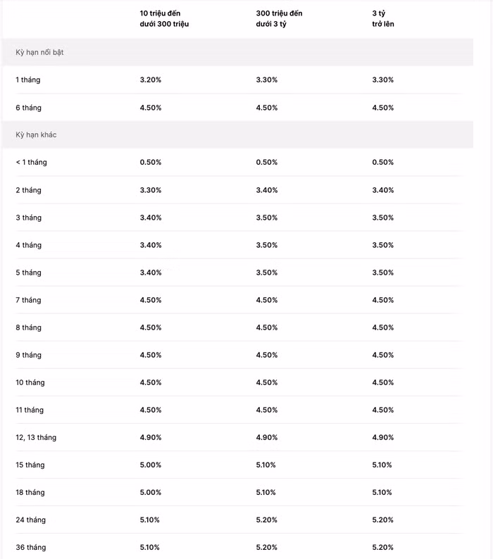Click 5.00% rate in the 15 tháng row
Viewport: 493px width, 559px height.
tap(151, 465)
